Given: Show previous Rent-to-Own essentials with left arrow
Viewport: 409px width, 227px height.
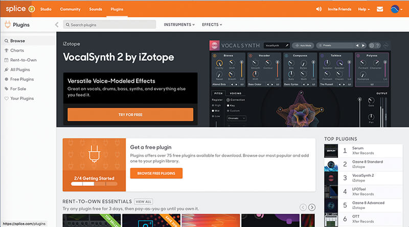Looking at the screenshot, I should click(x=303, y=208).
